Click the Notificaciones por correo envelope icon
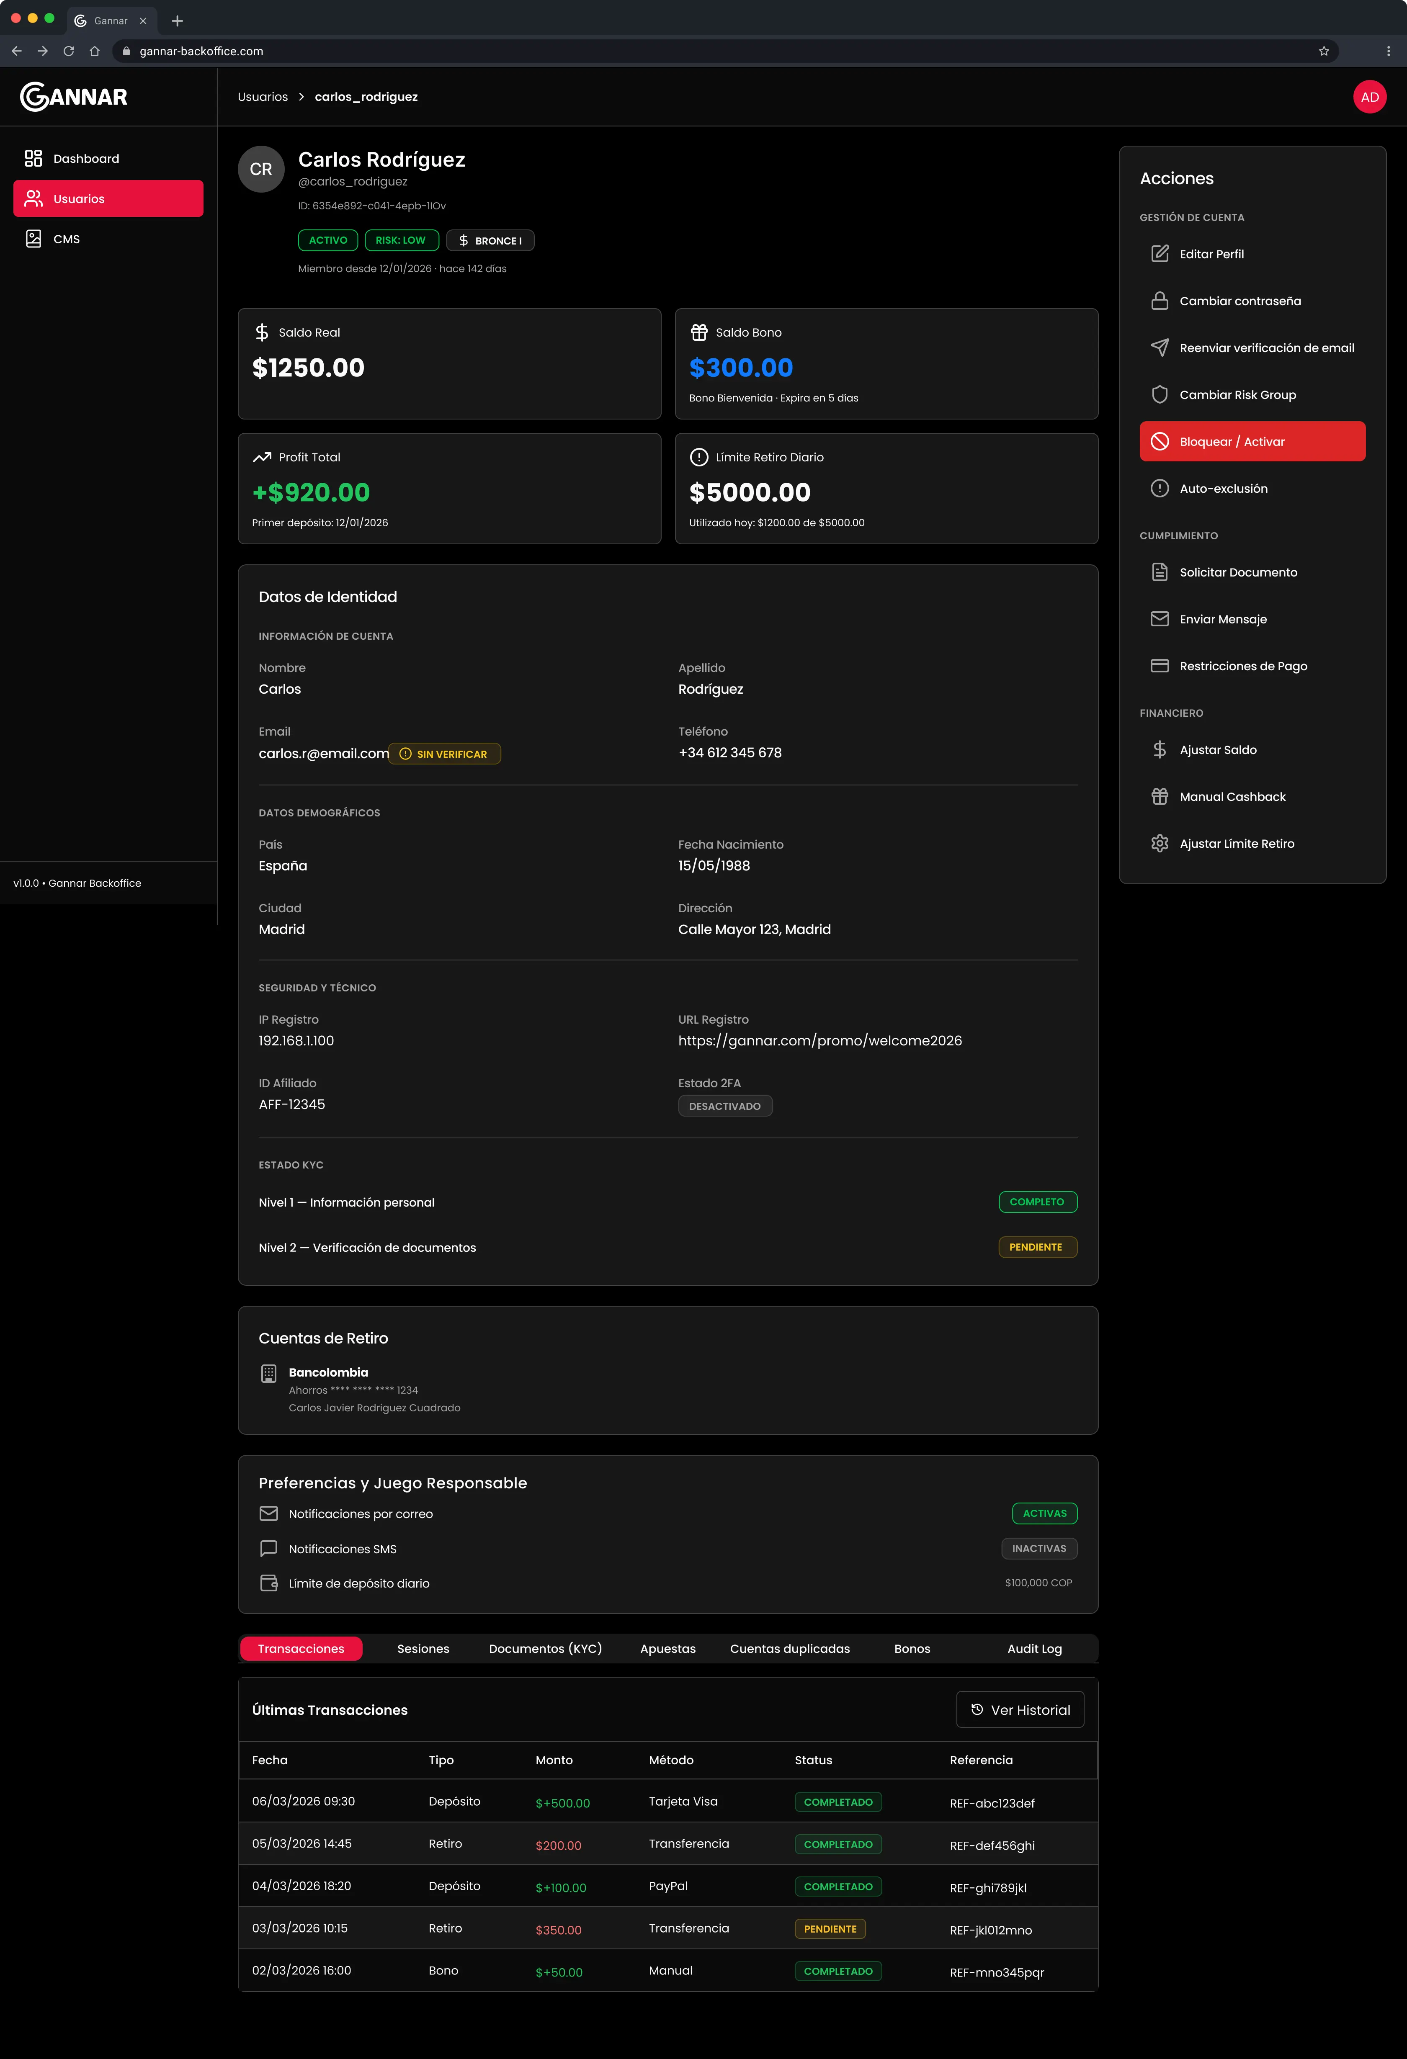 (x=268, y=1514)
